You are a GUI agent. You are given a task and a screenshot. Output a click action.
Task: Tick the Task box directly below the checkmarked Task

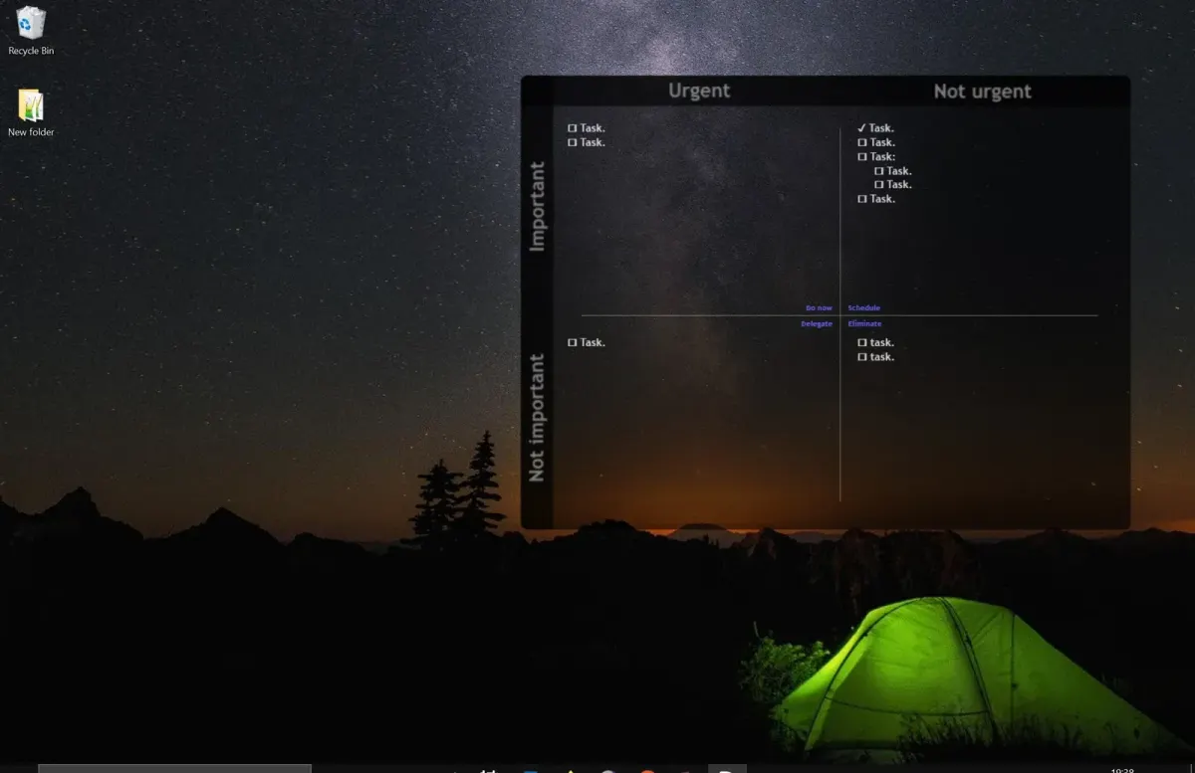point(862,142)
